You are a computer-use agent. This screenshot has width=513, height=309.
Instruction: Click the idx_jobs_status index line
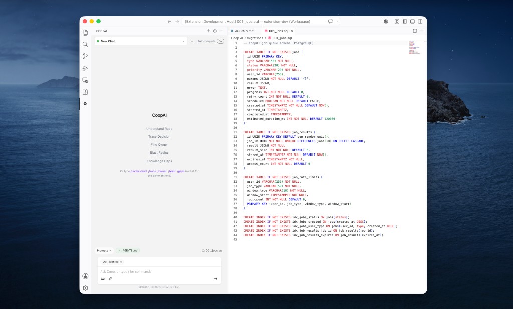click(297, 217)
